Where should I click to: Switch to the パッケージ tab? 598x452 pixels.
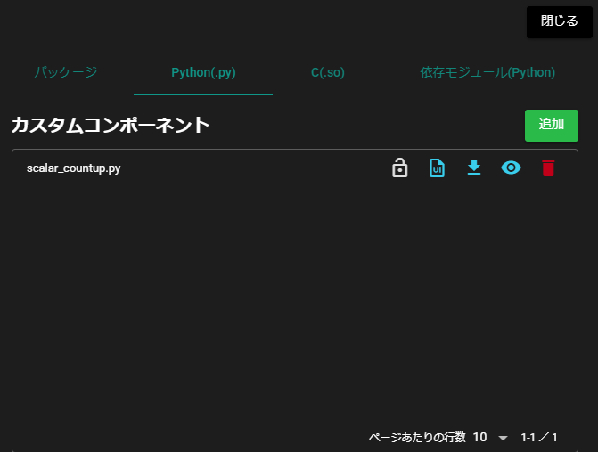(66, 72)
